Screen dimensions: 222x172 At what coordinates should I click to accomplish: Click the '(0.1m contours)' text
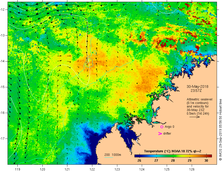coord(197,103)
